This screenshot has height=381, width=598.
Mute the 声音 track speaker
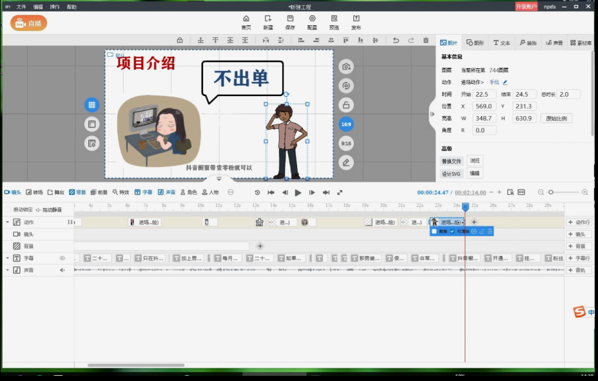63,270
